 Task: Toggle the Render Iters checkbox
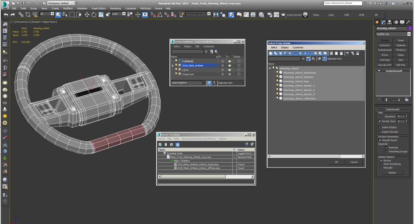click(380, 121)
